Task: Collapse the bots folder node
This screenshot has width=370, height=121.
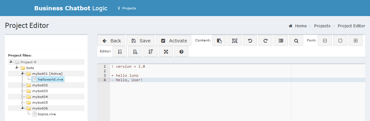Action: (16, 68)
